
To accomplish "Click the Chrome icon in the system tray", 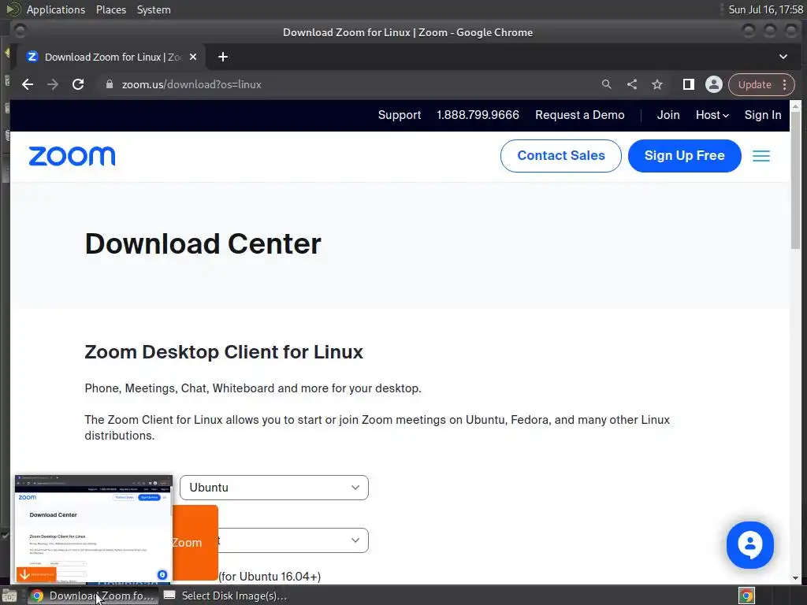I will point(746,596).
